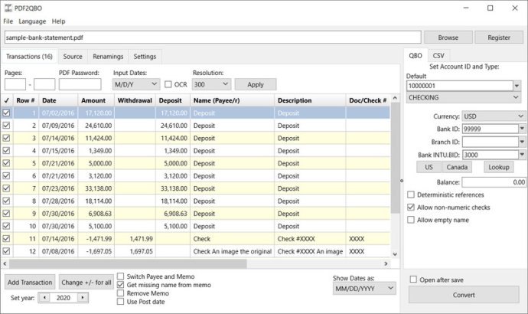This screenshot has height=314, width=528.
Task: Open the Help menu
Action: click(x=58, y=21)
